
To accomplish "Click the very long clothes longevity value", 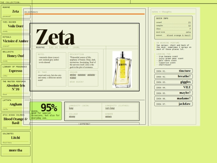I will (110, 108).
